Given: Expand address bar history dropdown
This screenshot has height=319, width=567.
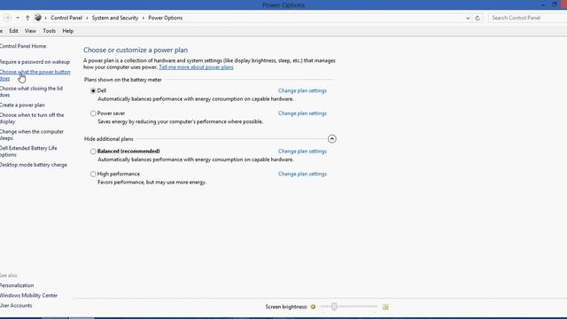Looking at the screenshot, I should click(468, 18).
